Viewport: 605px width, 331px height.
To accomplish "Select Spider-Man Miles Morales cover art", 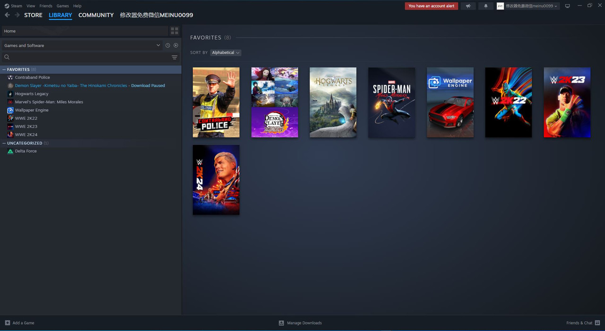I will pos(392,102).
